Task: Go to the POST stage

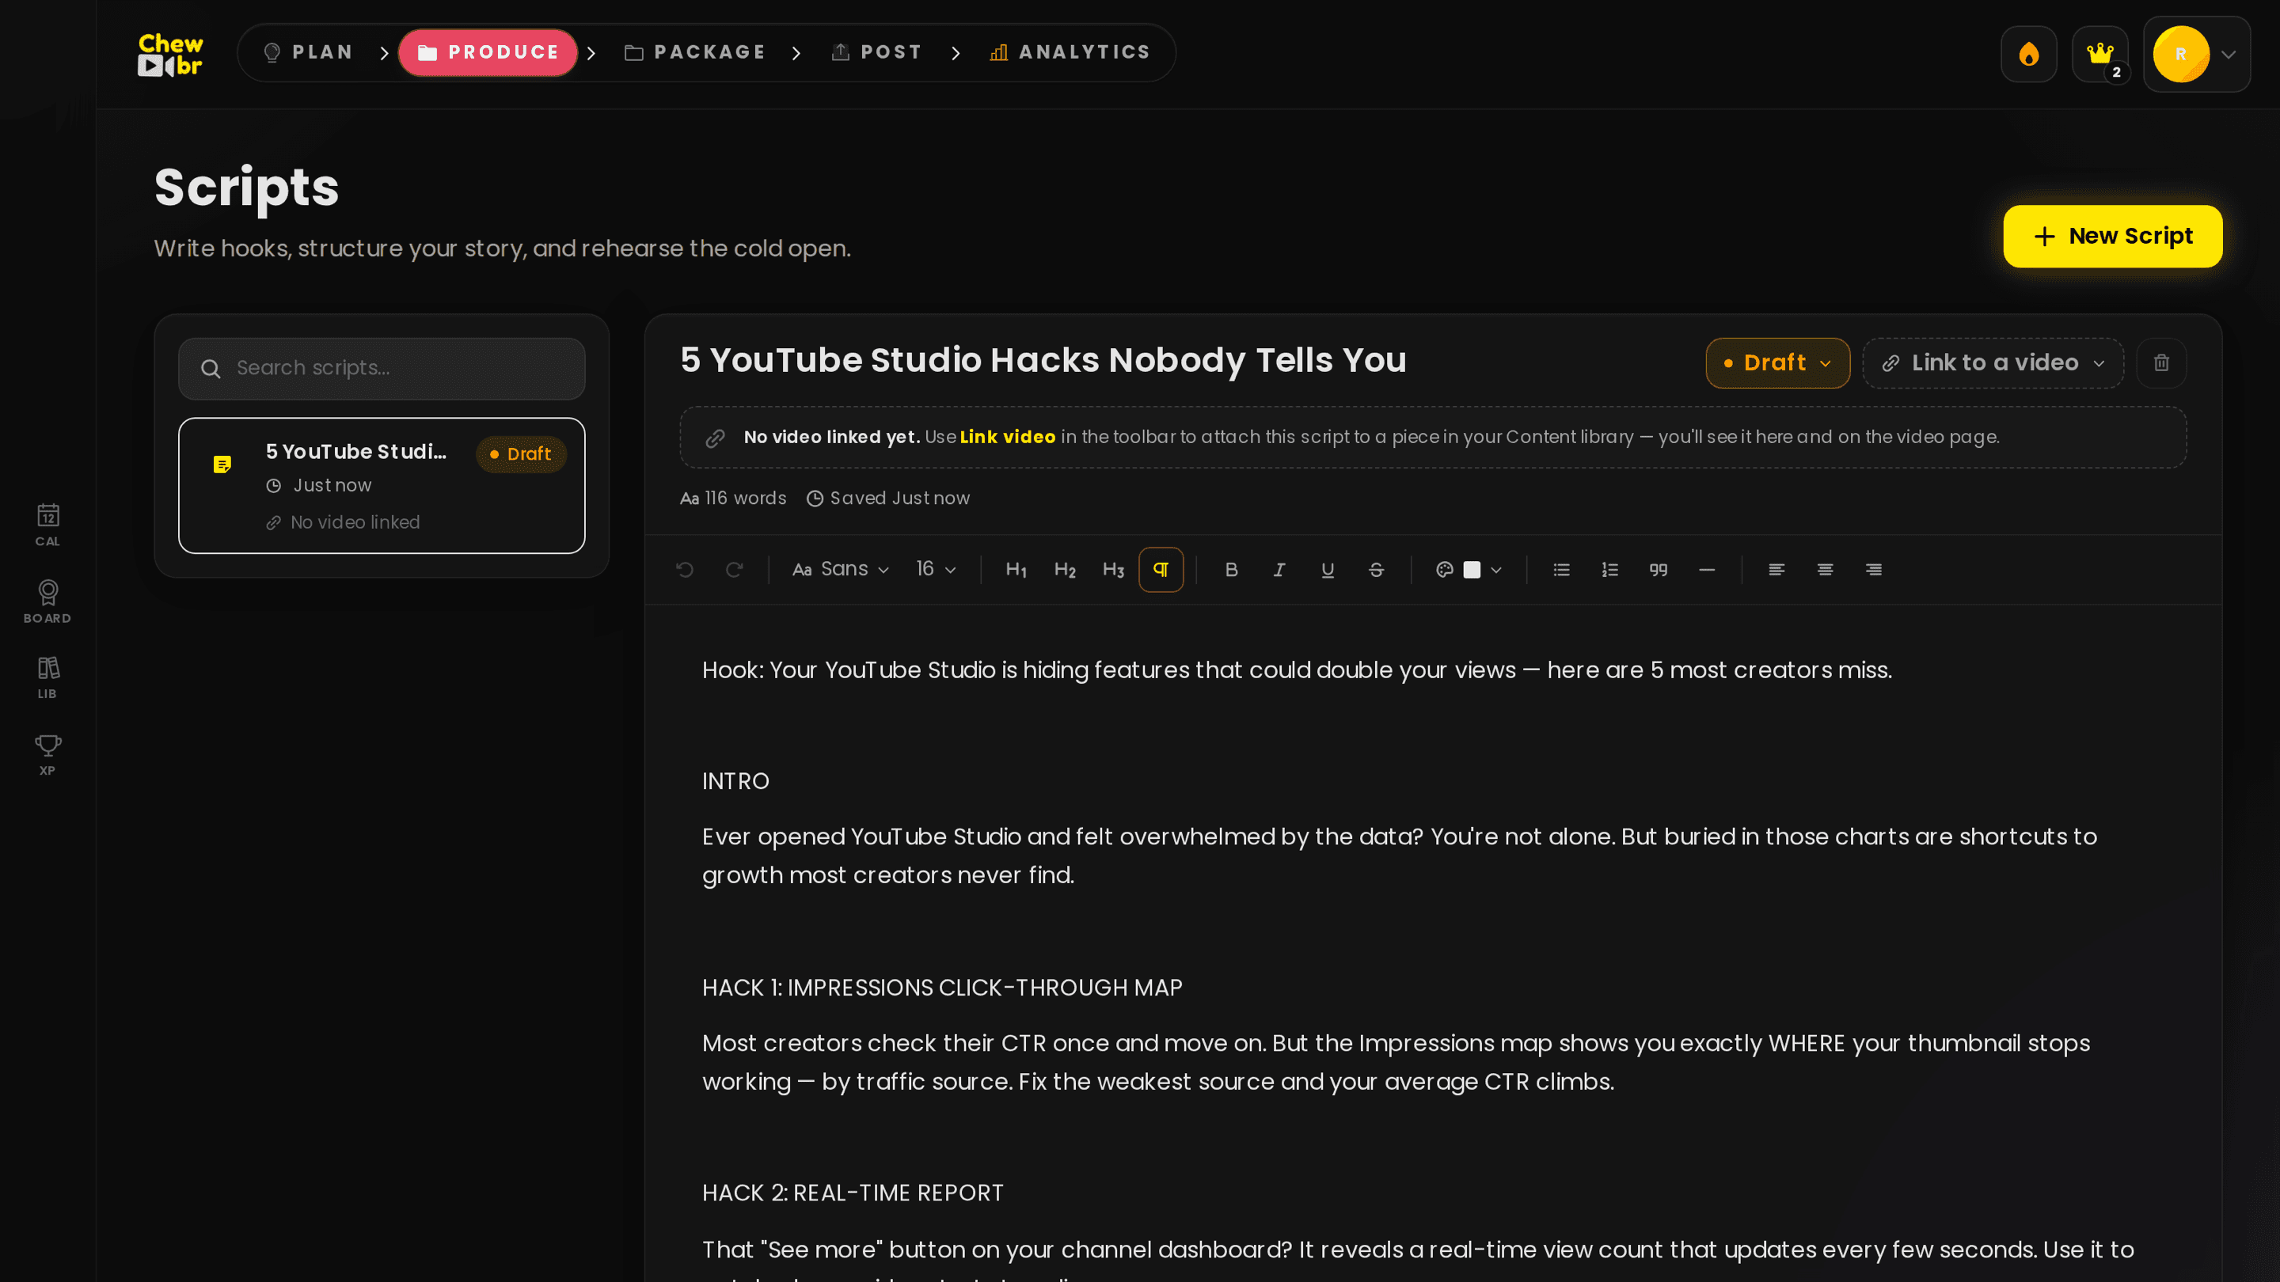Action: (x=876, y=52)
